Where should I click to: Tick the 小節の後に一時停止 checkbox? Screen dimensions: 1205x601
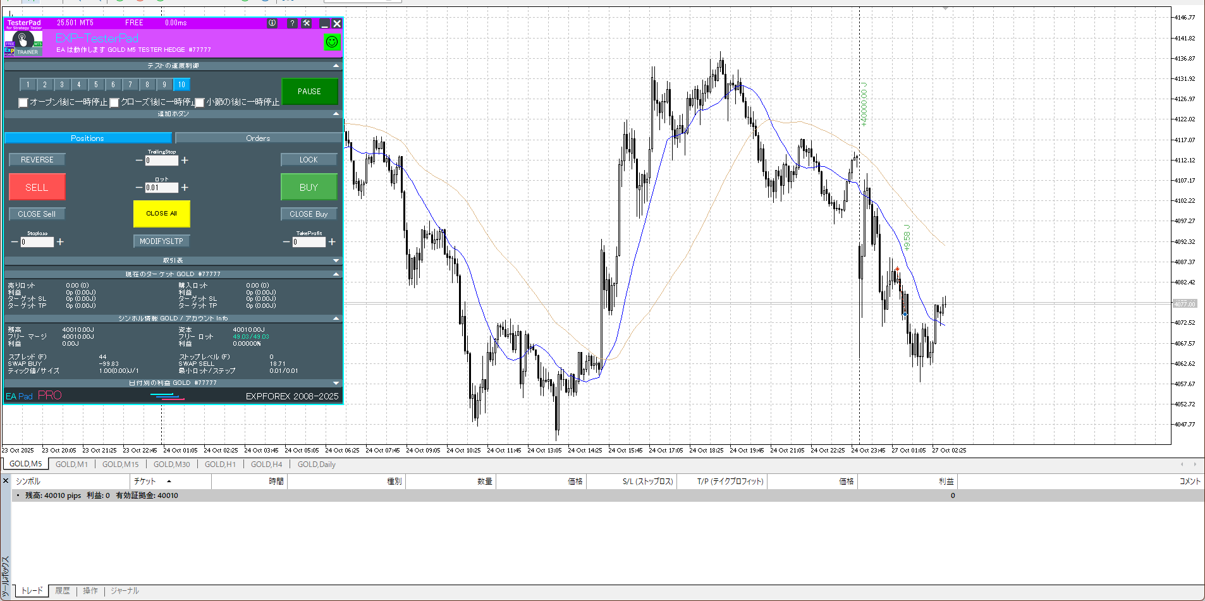pos(200,102)
